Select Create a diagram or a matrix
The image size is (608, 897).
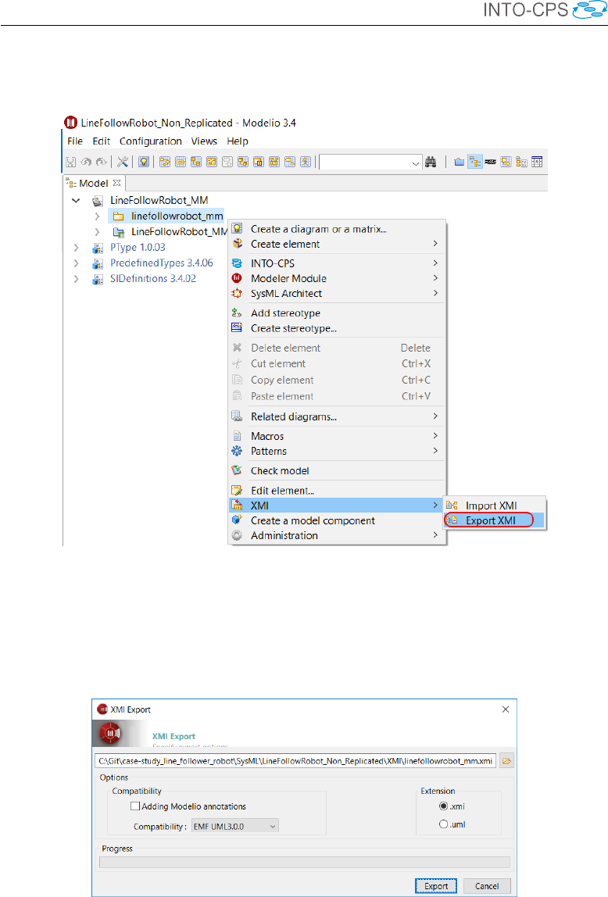[337, 229]
